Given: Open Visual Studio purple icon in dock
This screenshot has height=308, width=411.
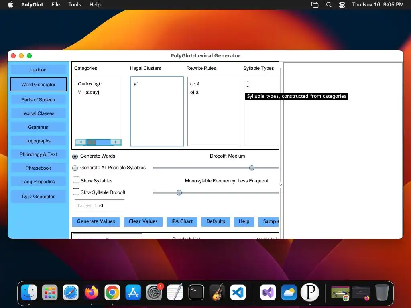Looking at the screenshot, I should point(268,292).
